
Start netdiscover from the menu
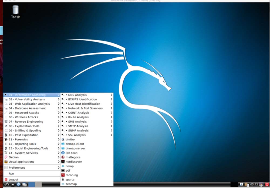coord(73,162)
